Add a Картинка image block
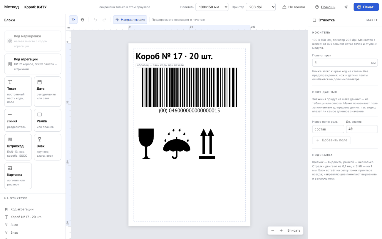 [x=18, y=176]
